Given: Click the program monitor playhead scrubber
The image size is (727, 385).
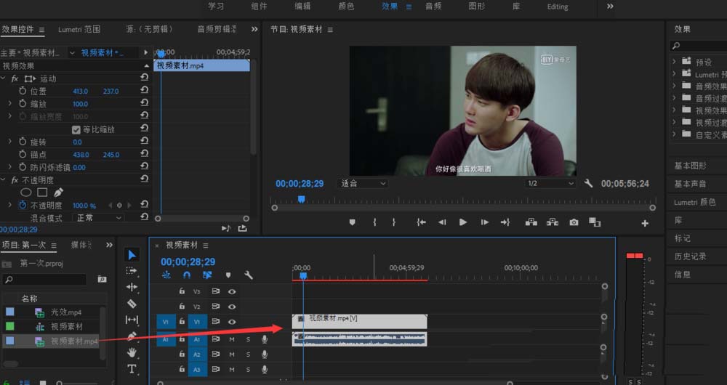Looking at the screenshot, I should [x=302, y=199].
